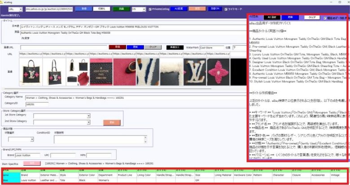This screenshot has width=350, height=185.
Task: Select the first thumbnail of black LV tote front
Action: (31, 72)
